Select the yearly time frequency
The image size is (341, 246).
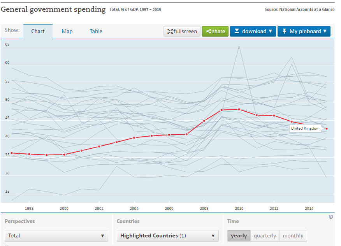click(x=239, y=235)
